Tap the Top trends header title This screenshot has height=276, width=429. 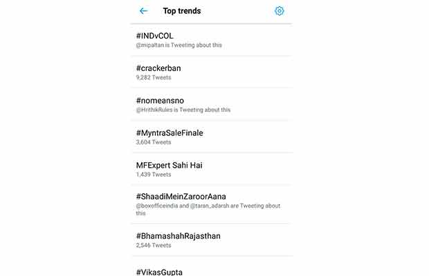181,11
